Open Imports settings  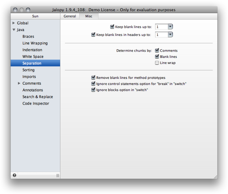click(x=29, y=77)
